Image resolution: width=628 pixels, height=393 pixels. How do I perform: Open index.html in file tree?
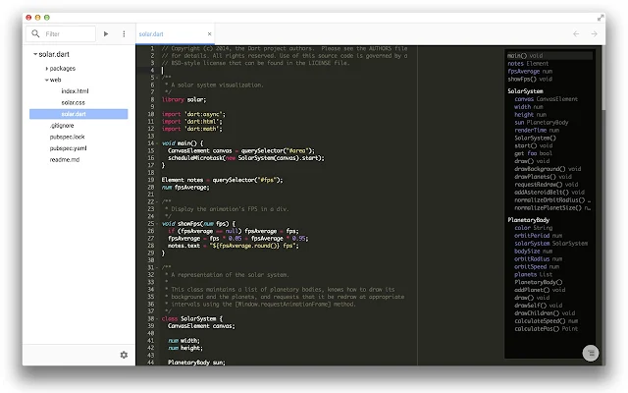pos(75,91)
